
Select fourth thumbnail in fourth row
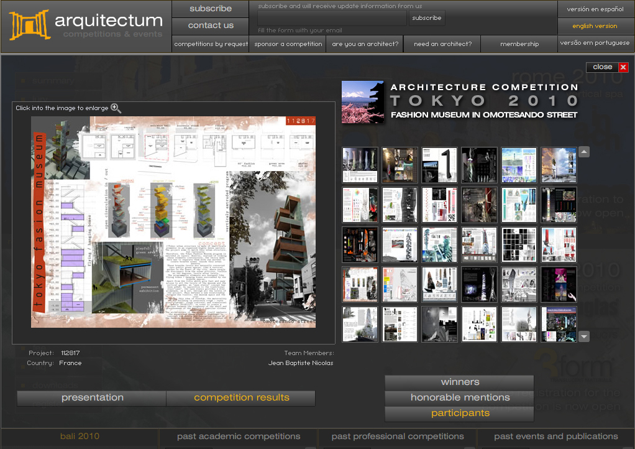click(479, 284)
